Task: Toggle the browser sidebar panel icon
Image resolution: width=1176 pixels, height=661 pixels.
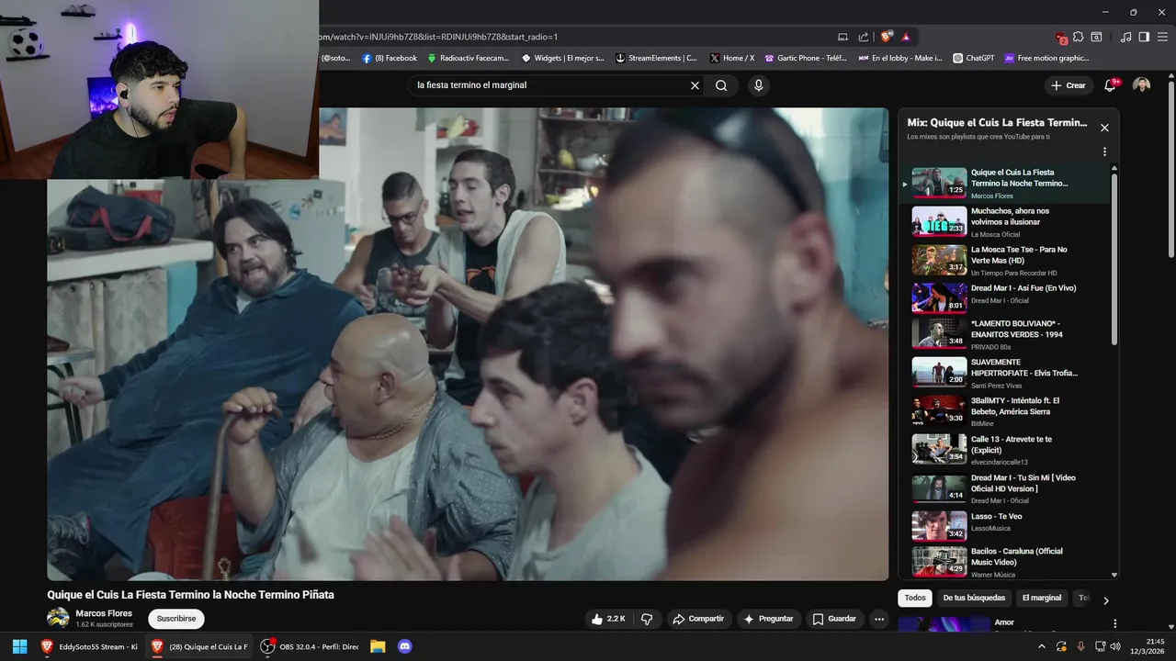Action: [1144, 37]
